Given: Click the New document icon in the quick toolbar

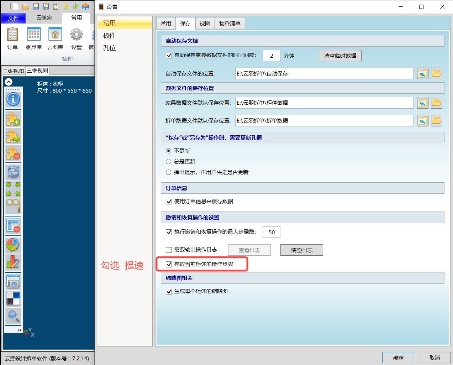Looking at the screenshot, I should tap(15, 6).
